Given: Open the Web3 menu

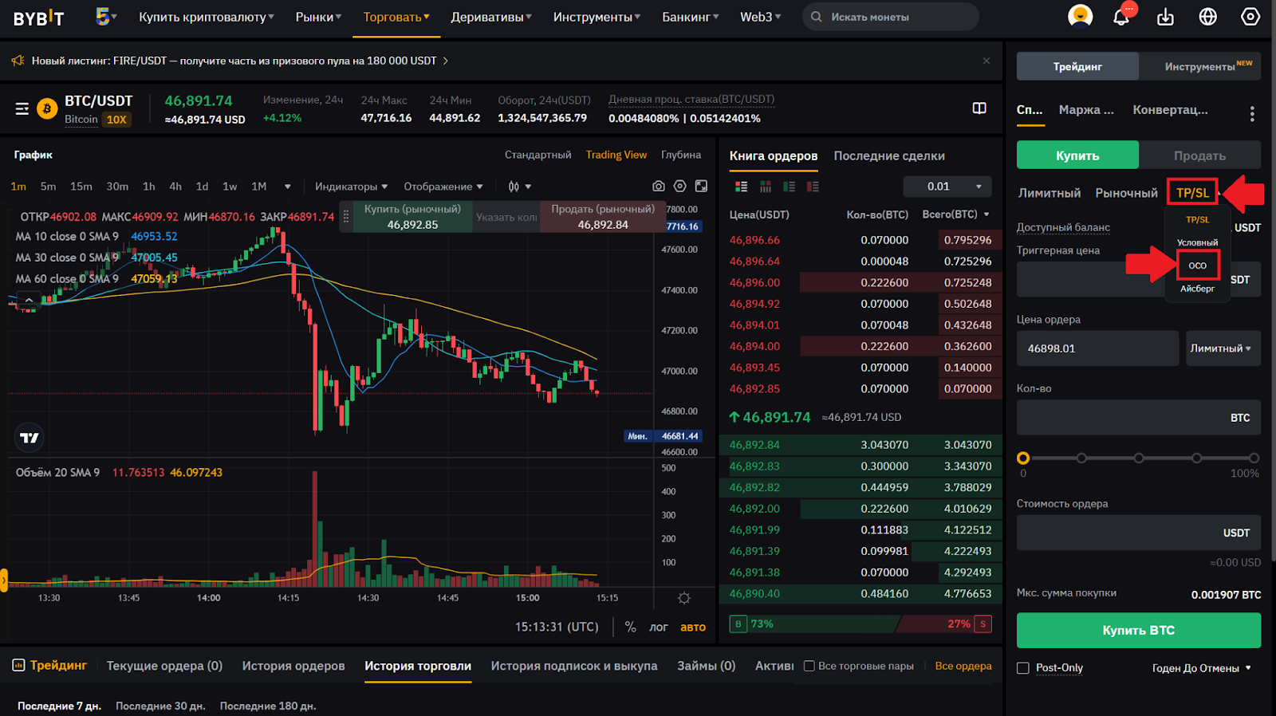Looking at the screenshot, I should [x=761, y=17].
